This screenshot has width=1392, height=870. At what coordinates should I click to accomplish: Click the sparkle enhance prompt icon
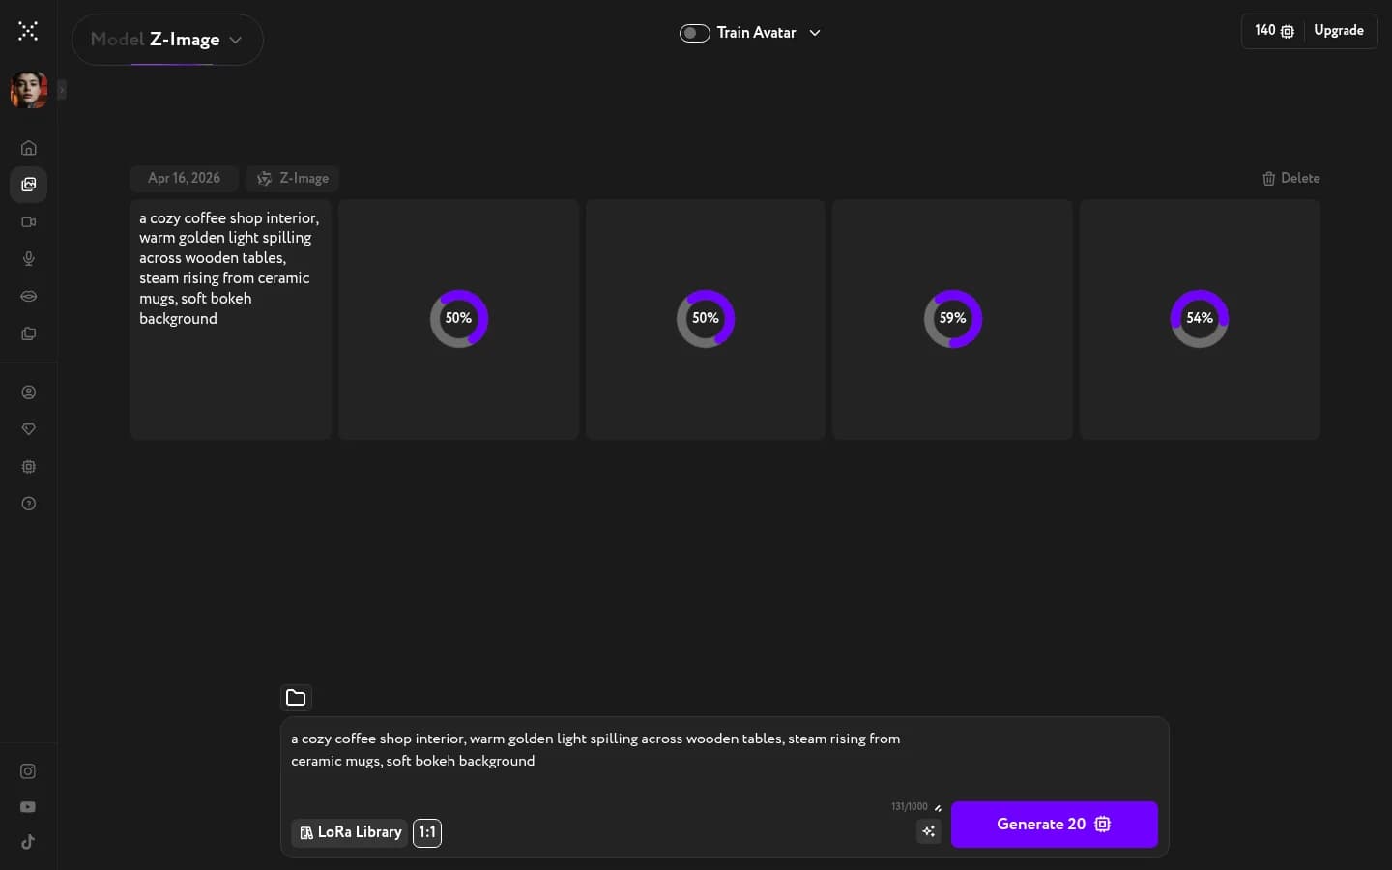[x=928, y=831]
